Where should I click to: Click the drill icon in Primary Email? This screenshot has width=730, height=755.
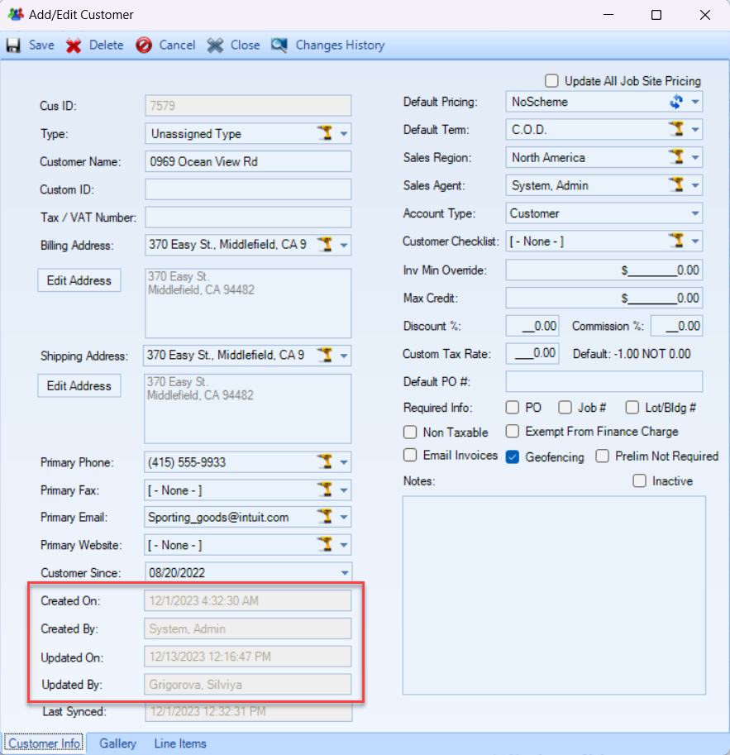(x=326, y=516)
